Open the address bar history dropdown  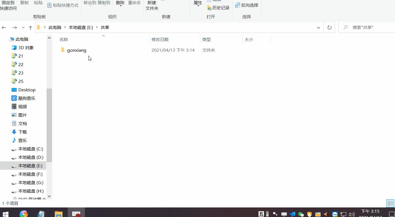pyautogui.click(x=319, y=27)
